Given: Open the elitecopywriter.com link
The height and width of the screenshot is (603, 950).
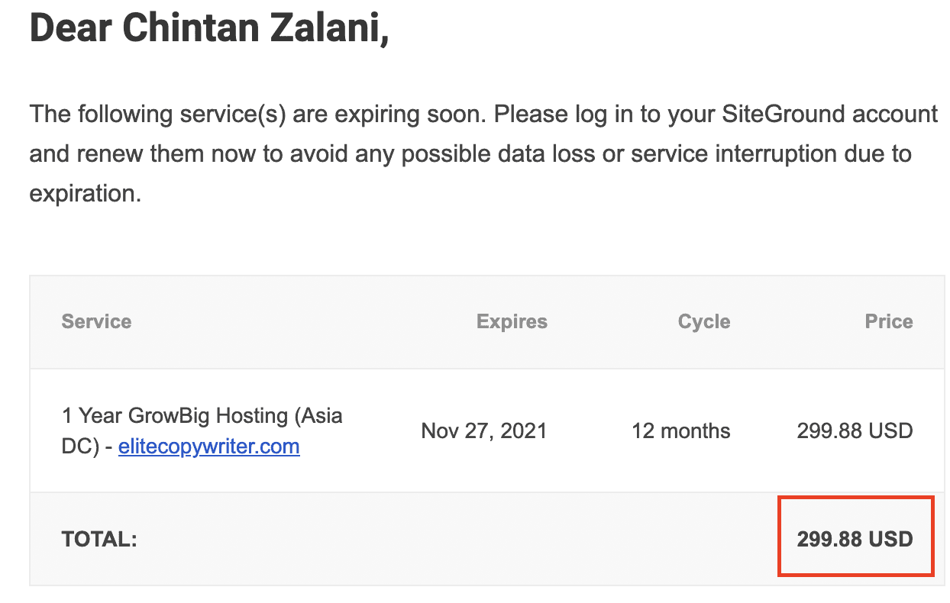Looking at the screenshot, I should [x=208, y=447].
